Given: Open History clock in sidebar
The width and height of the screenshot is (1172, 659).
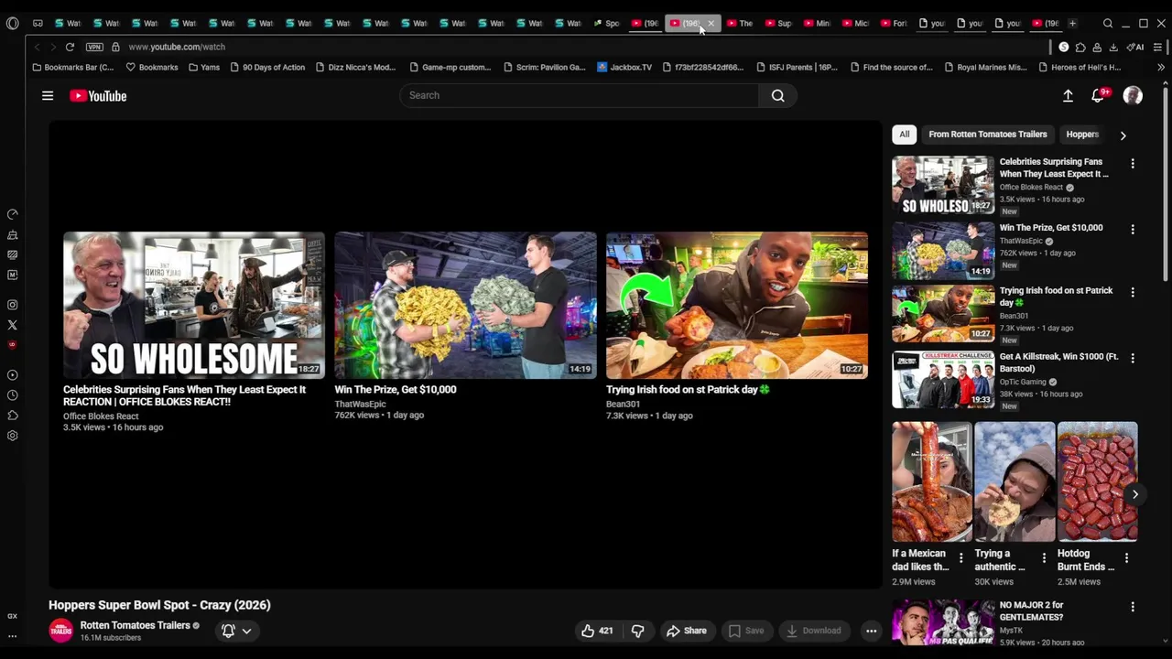Looking at the screenshot, I should pyautogui.click(x=13, y=395).
